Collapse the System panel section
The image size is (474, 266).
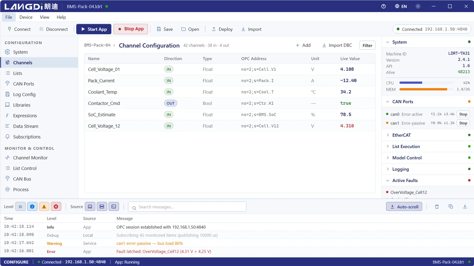click(x=428, y=42)
